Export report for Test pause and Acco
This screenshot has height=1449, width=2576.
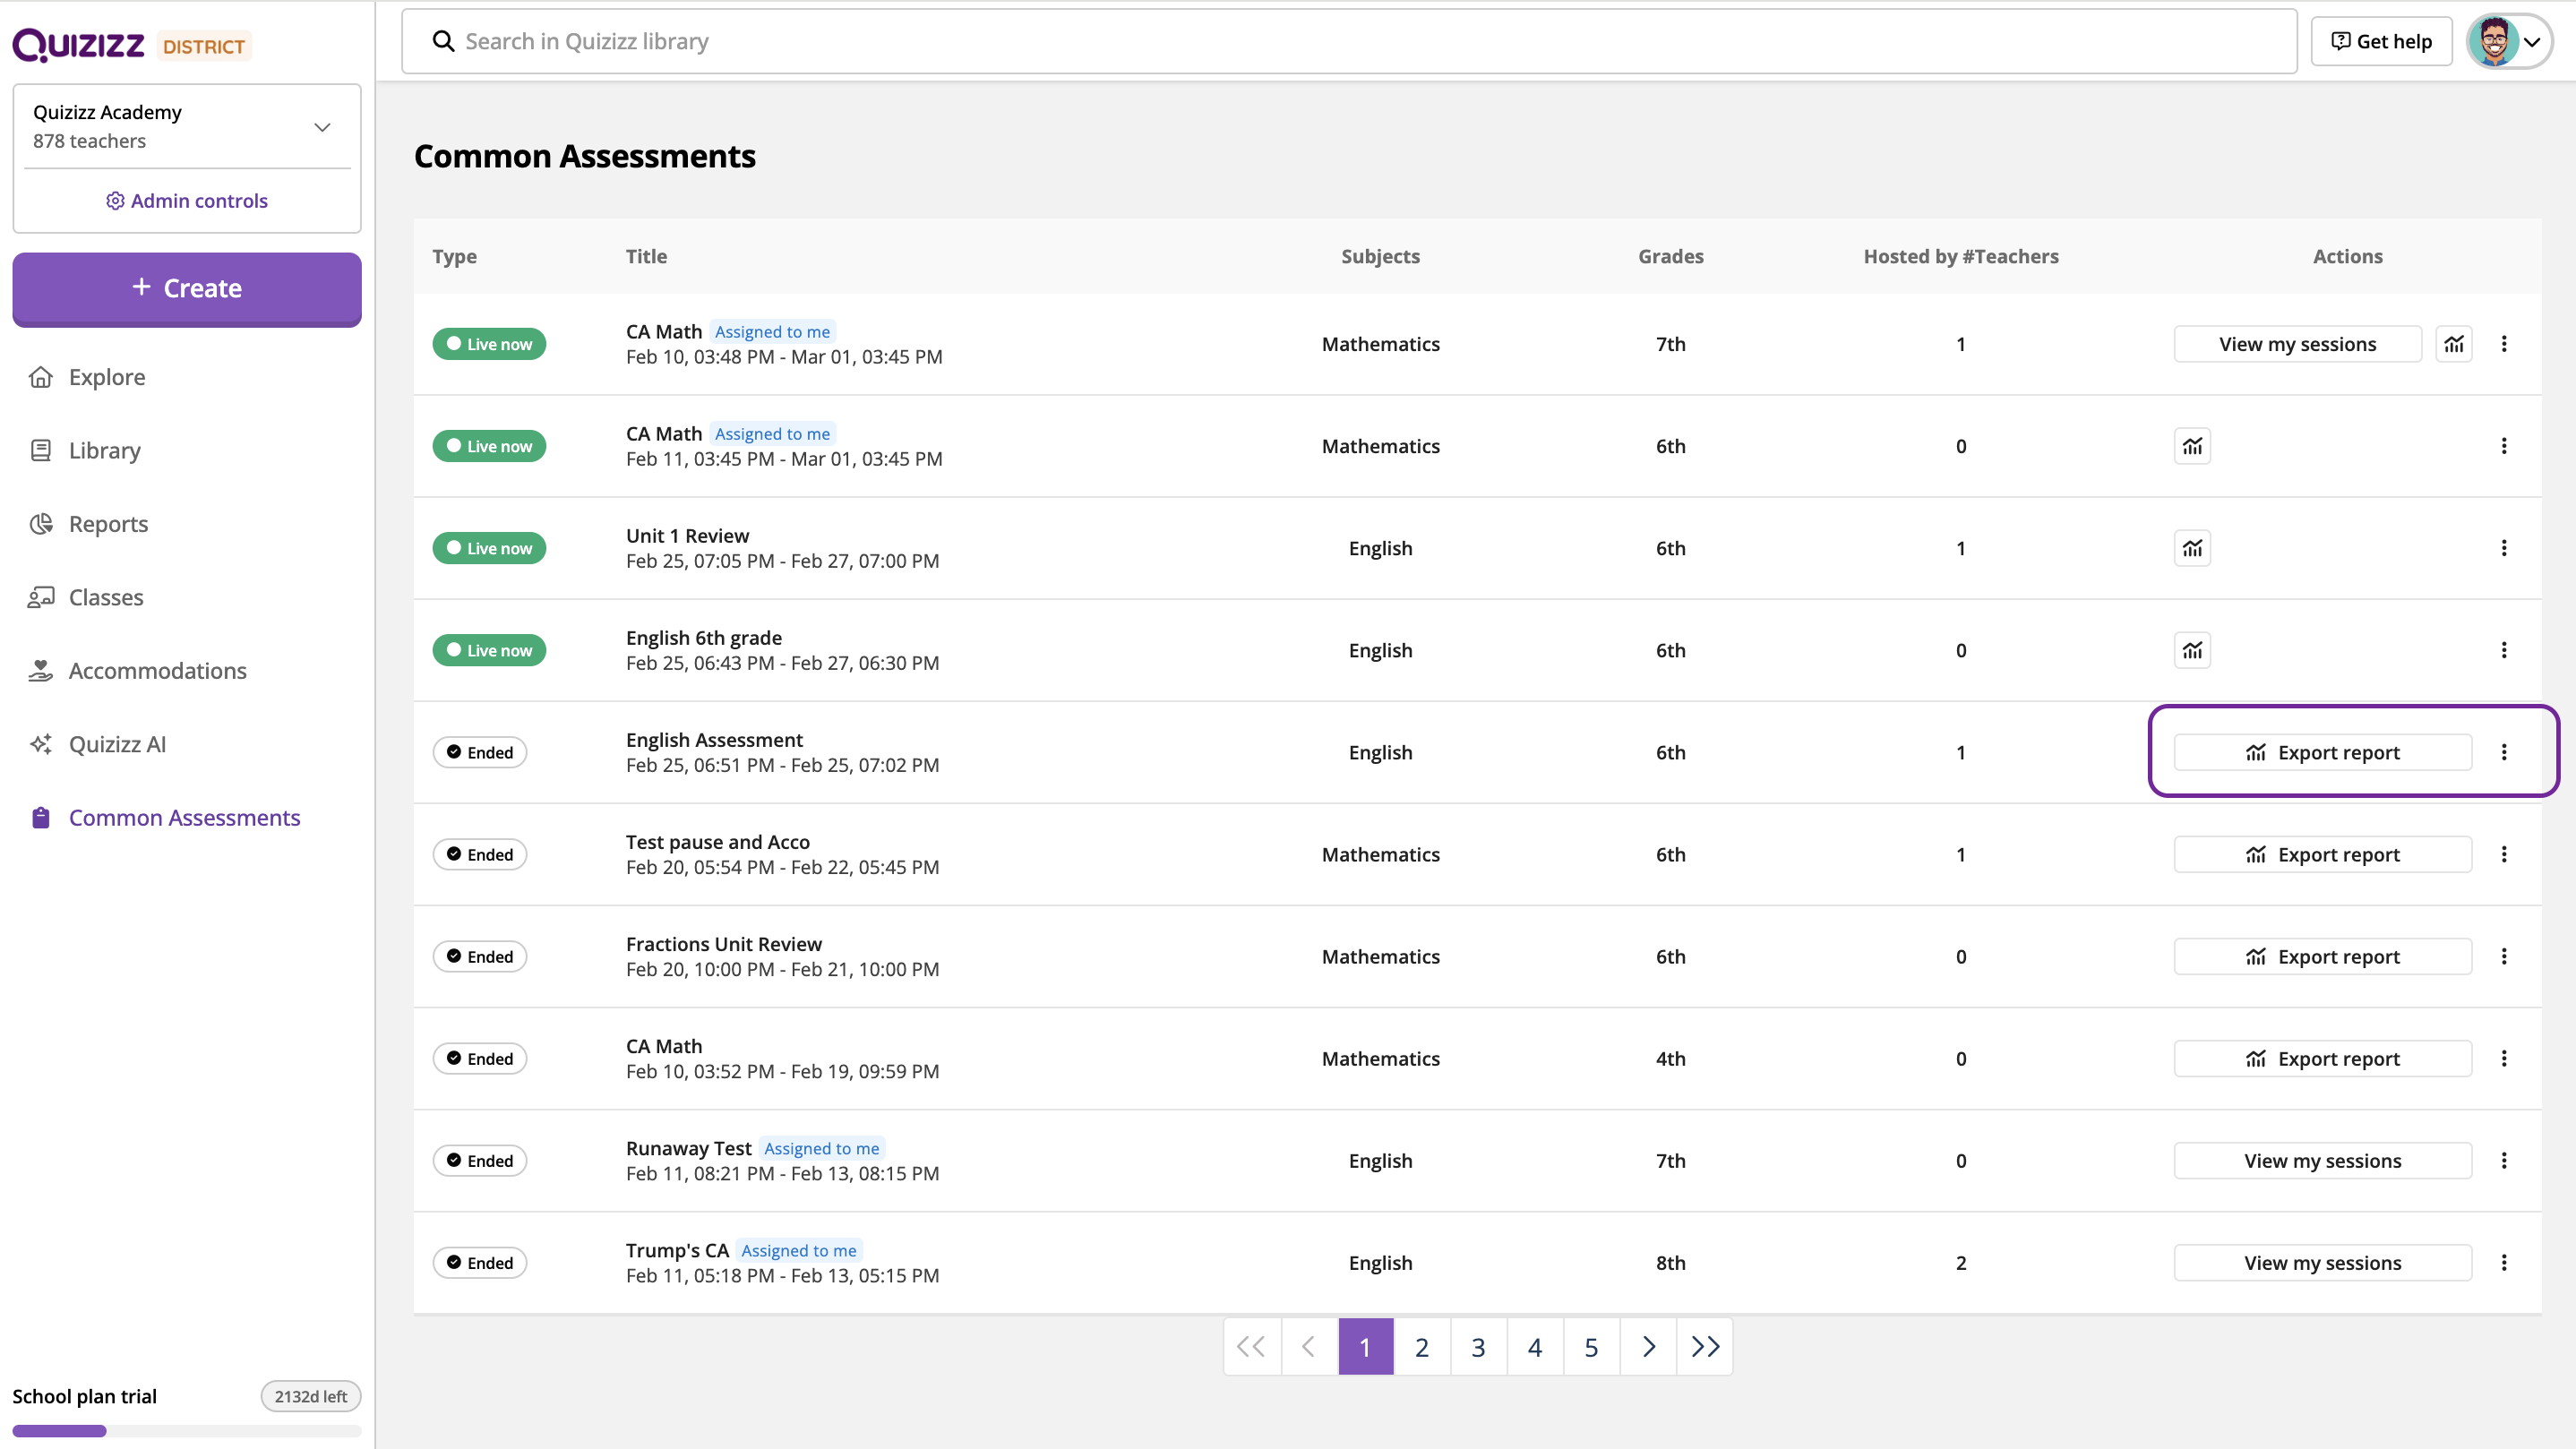tap(2322, 854)
